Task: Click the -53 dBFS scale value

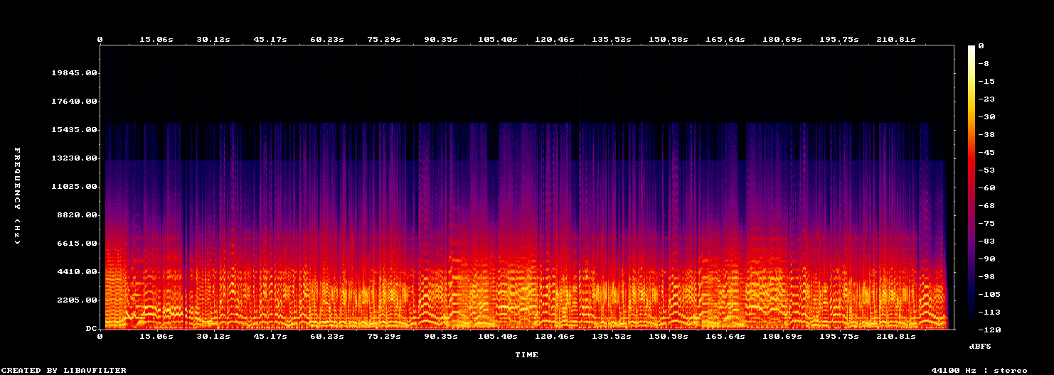Action: [x=986, y=170]
